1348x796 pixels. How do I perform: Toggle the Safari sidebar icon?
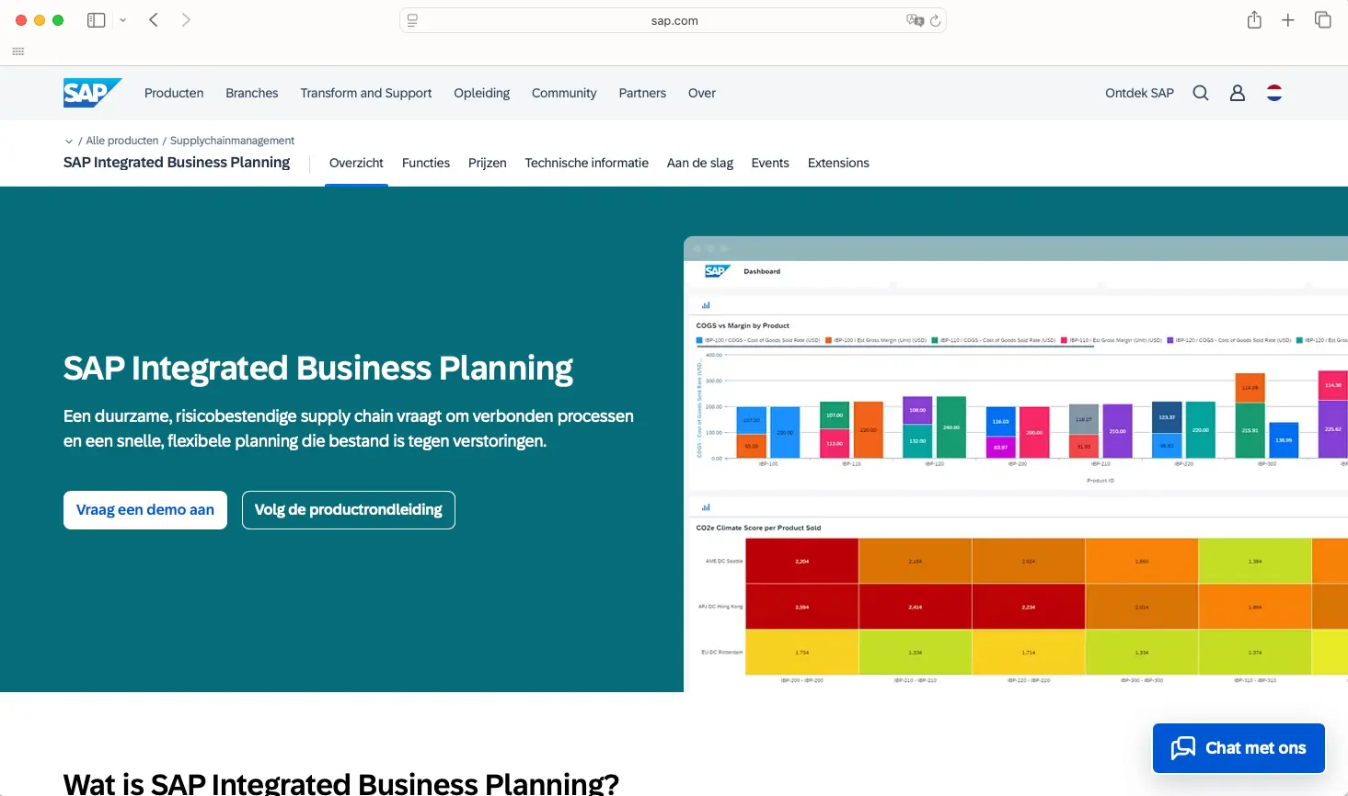coord(96,20)
